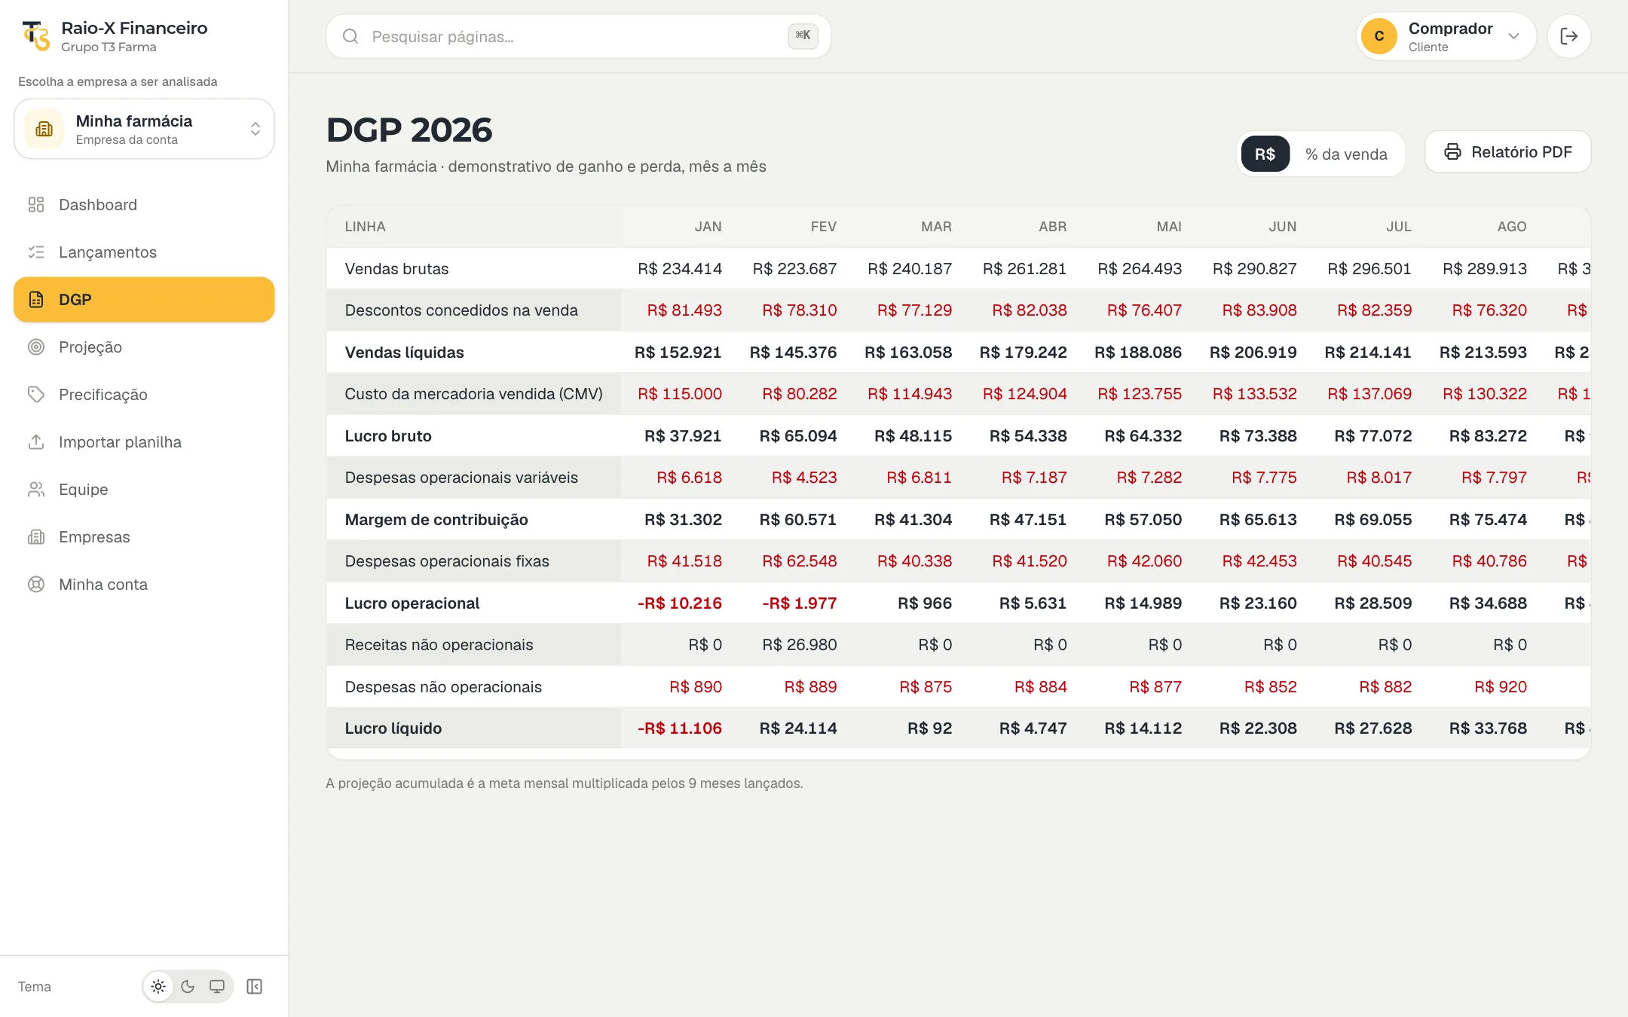Select R$ currency view
Screen dimensions: 1628x1017
(x=1265, y=154)
